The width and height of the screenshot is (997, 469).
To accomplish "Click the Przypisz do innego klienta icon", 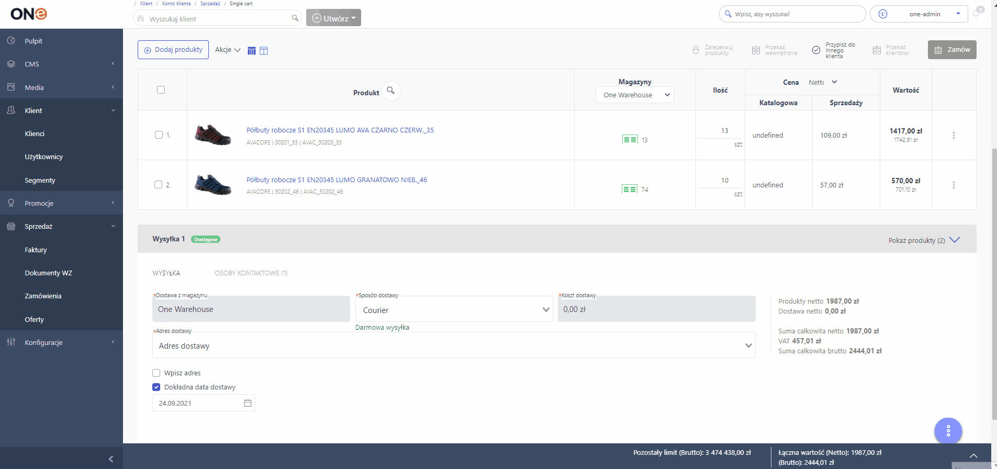I will (x=816, y=50).
